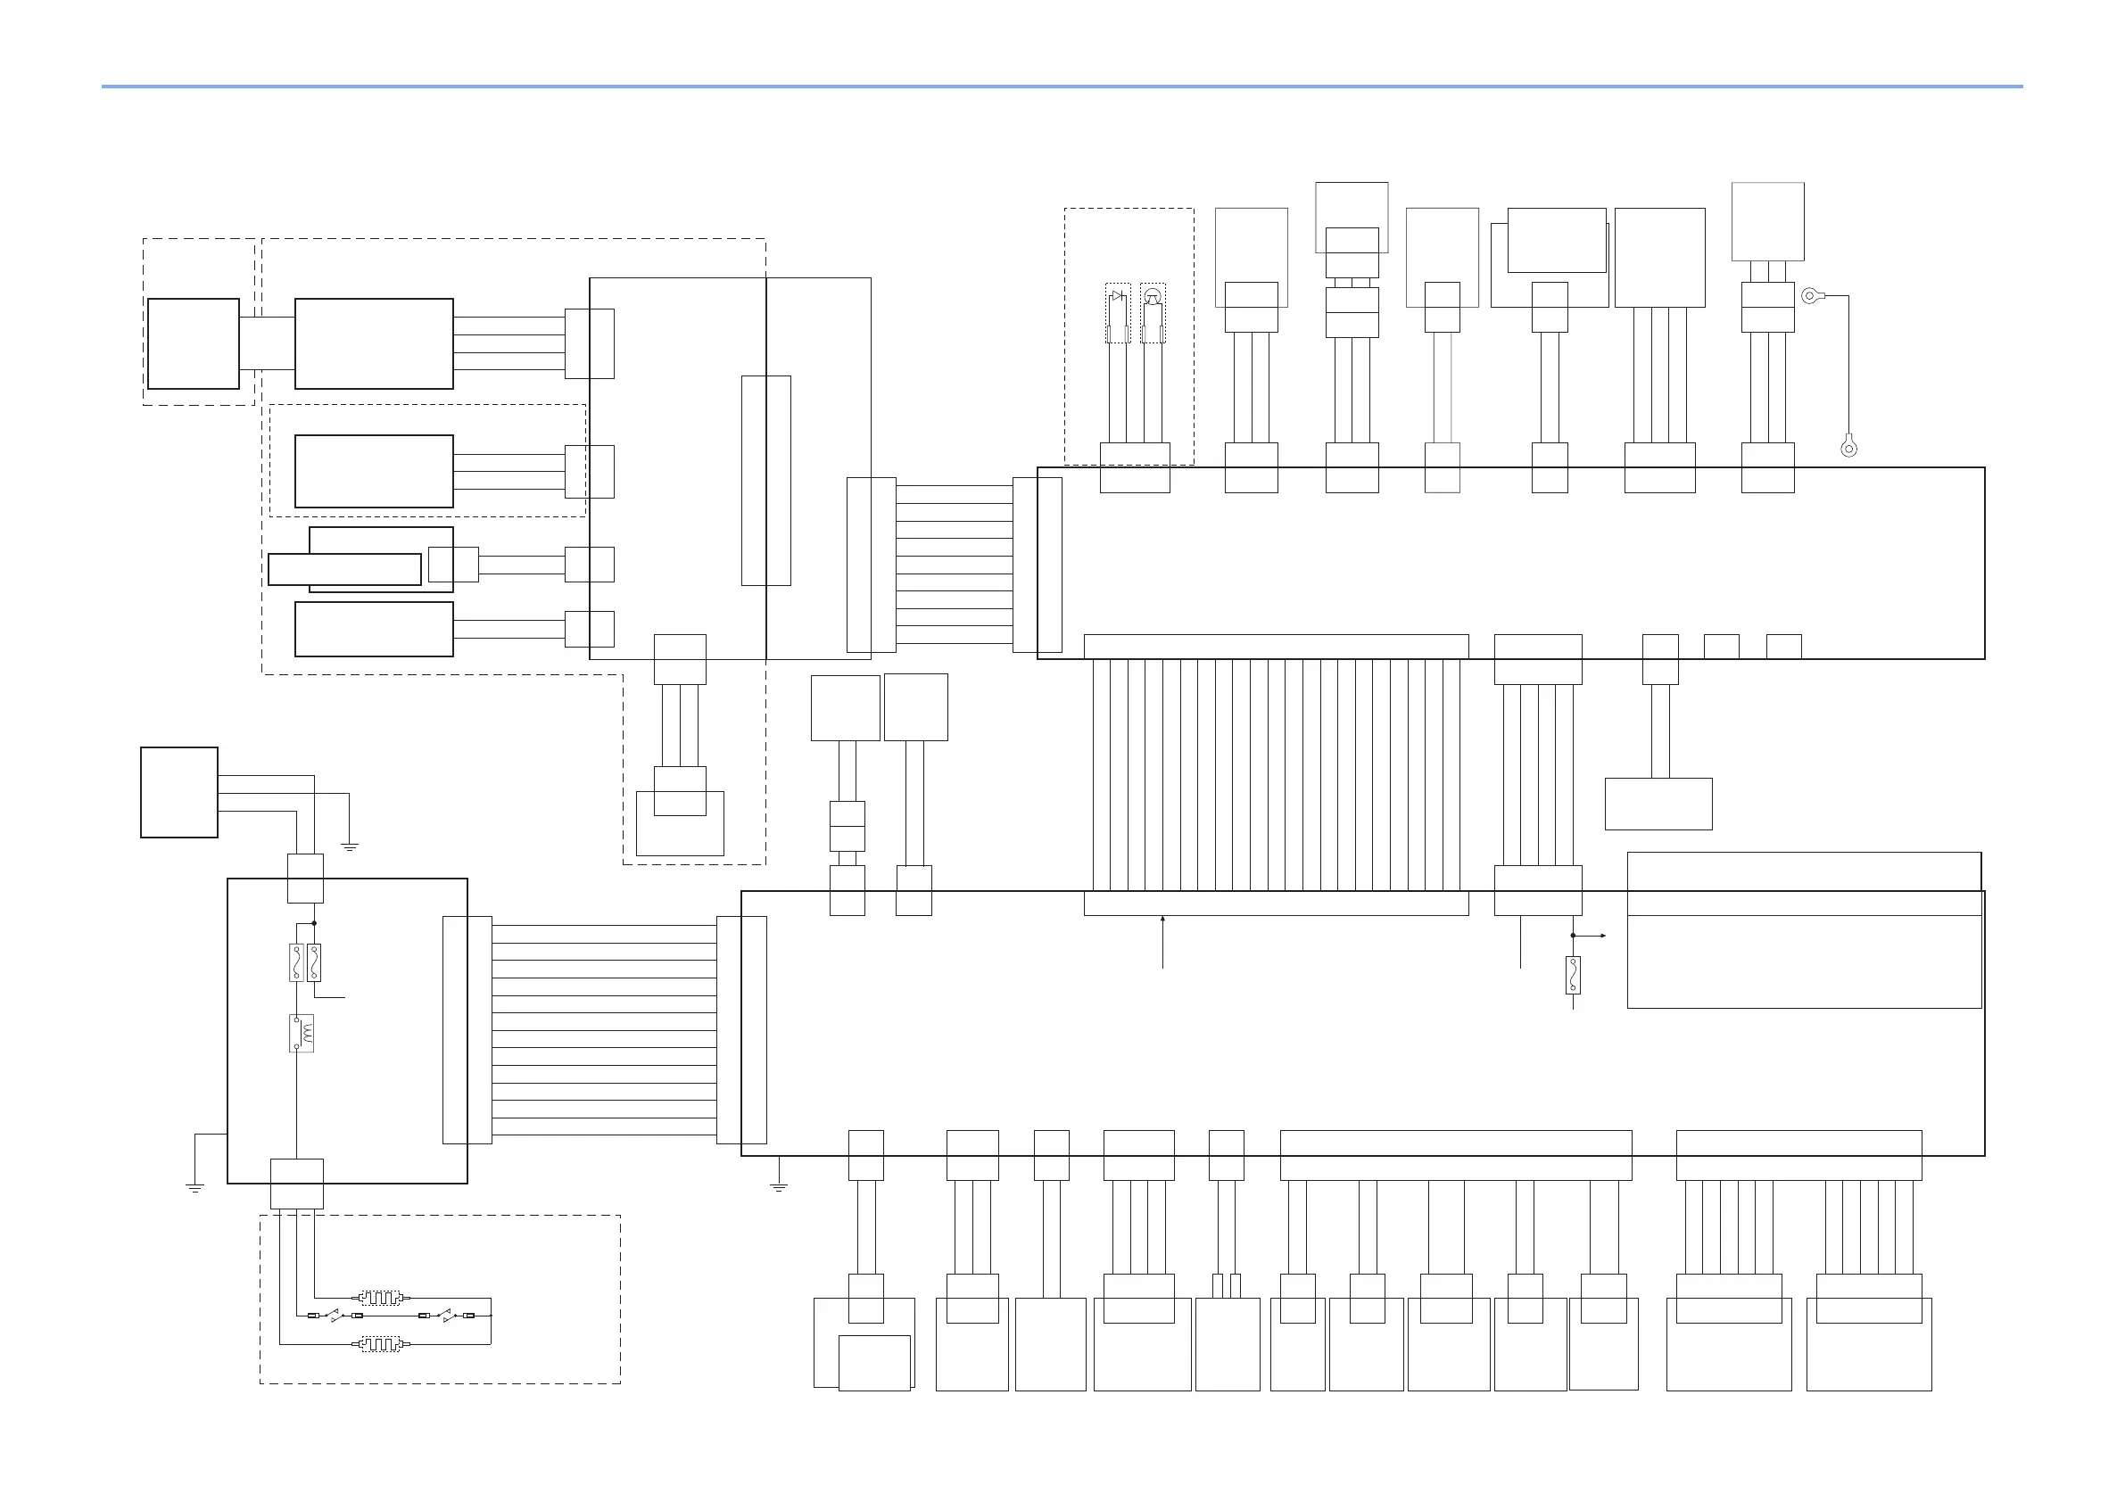Click the blue horizontal header line
This screenshot has height=1502, width=2125.
click(x=1062, y=87)
